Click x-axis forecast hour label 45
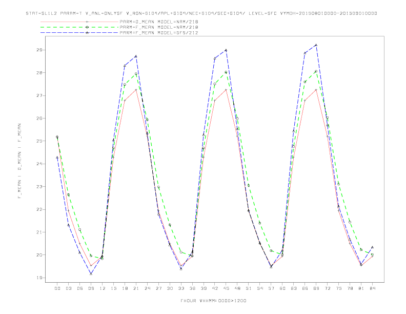This screenshot has width=406, height=314. coord(226,288)
